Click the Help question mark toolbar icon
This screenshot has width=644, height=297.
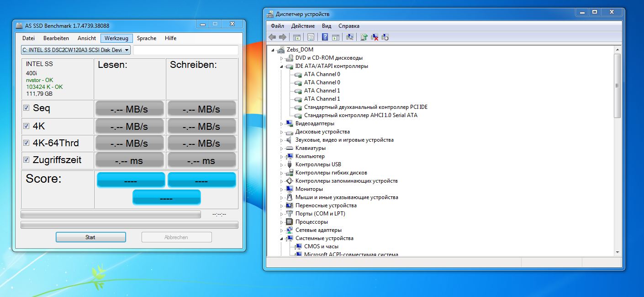[325, 37]
